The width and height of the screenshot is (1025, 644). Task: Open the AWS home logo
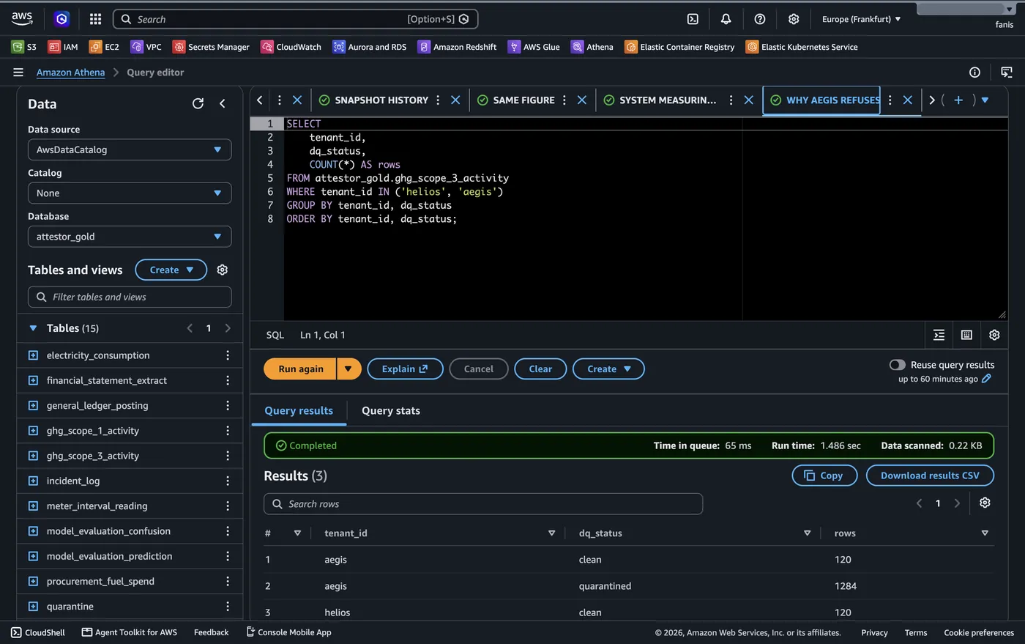tap(22, 18)
